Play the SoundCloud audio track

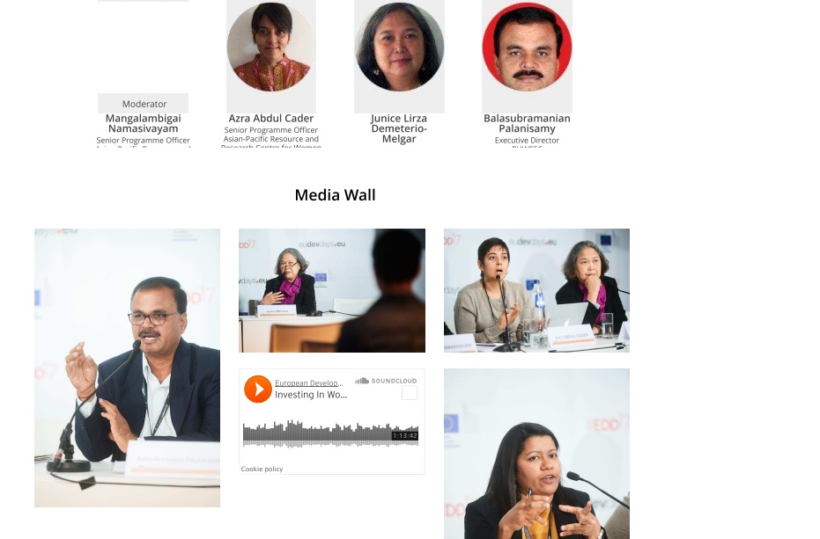coord(258,390)
